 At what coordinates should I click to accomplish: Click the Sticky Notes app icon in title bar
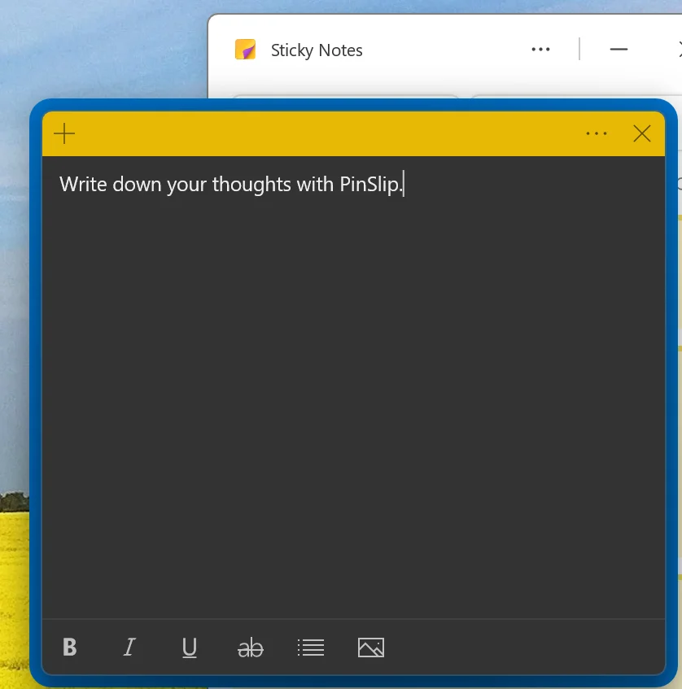[x=245, y=49]
